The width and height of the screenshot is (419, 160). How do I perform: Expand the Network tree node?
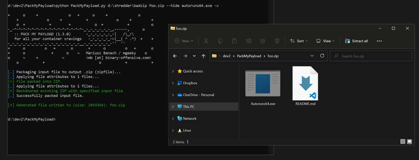point(173,119)
